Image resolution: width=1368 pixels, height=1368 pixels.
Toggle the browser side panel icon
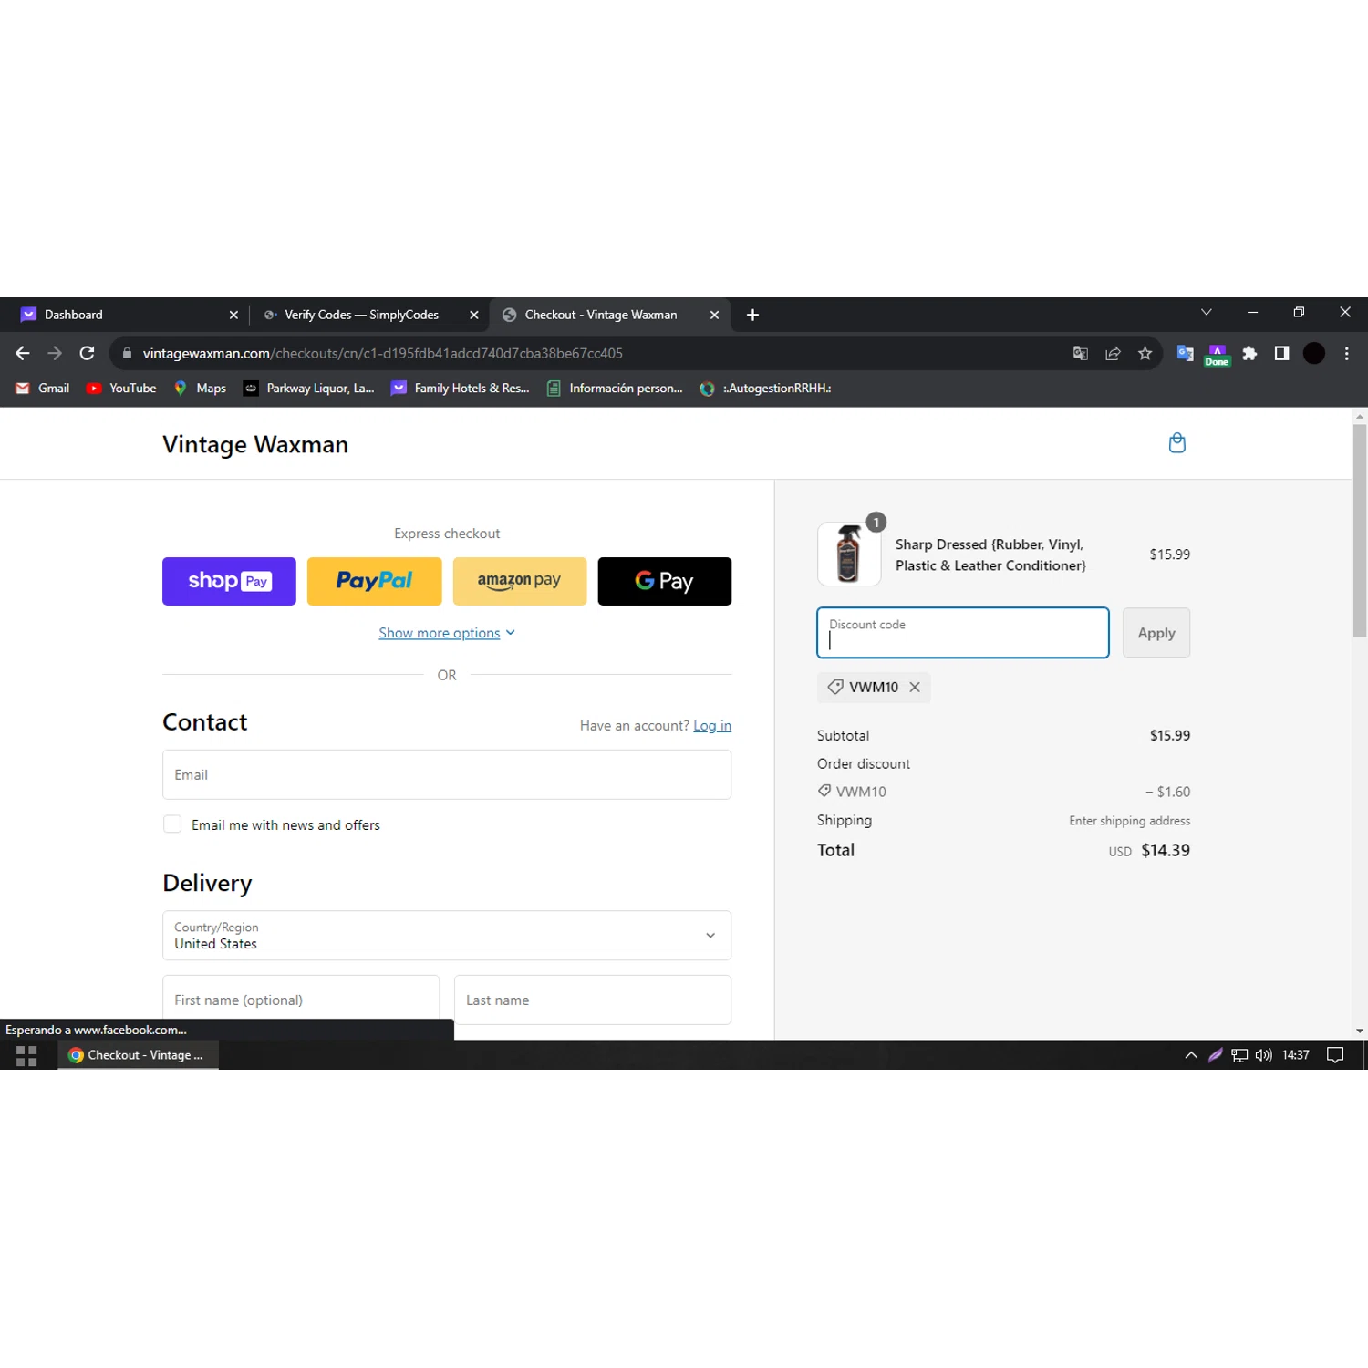(x=1281, y=353)
